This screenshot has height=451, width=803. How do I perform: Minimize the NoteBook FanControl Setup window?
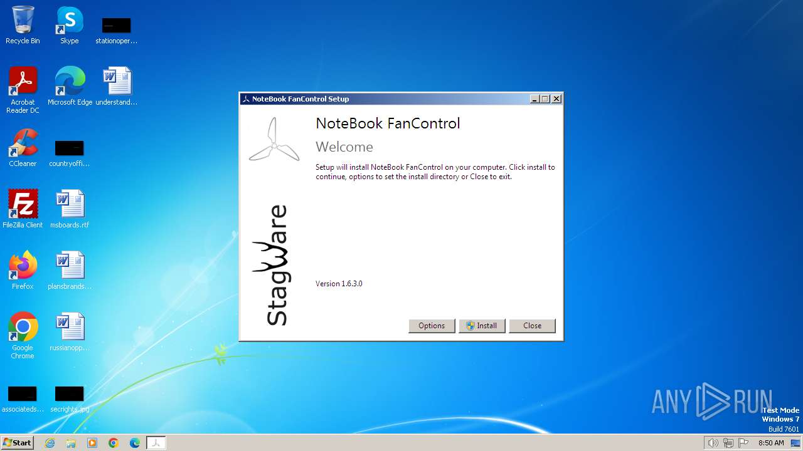point(534,99)
